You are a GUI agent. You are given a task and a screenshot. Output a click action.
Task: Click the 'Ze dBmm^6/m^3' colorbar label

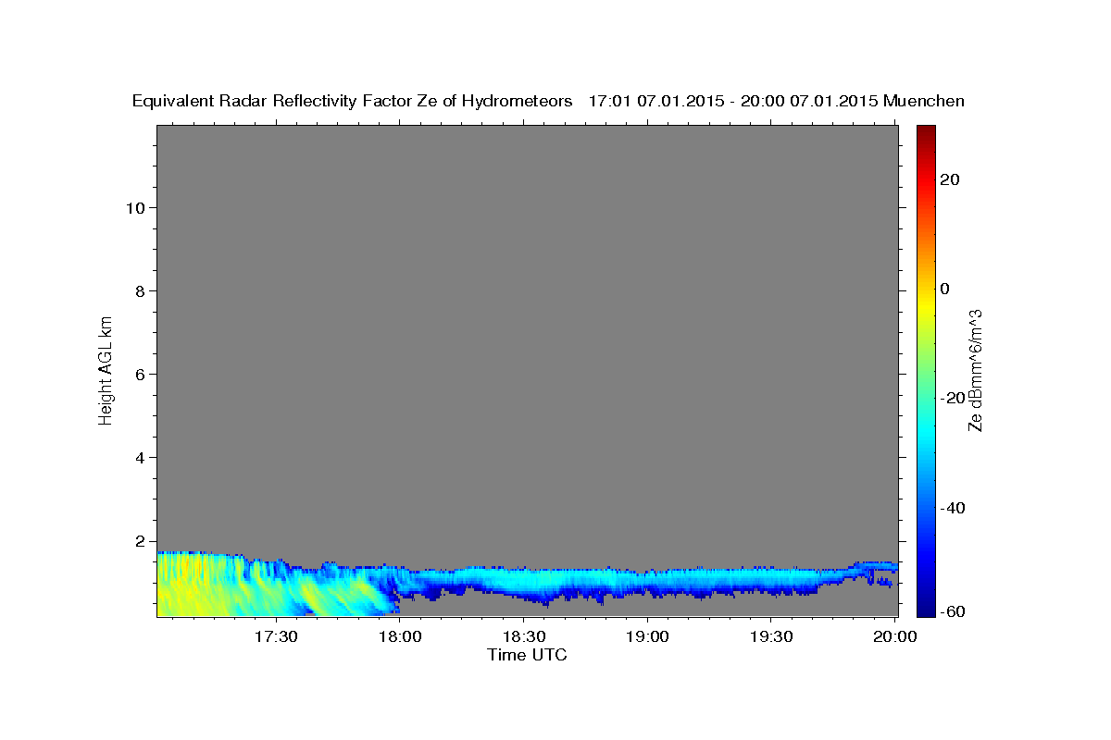click(x=975, y=370)
